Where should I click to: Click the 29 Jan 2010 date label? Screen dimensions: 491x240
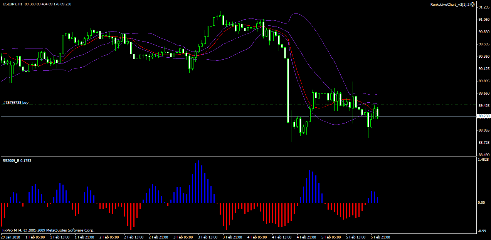[x=10, y=237]
